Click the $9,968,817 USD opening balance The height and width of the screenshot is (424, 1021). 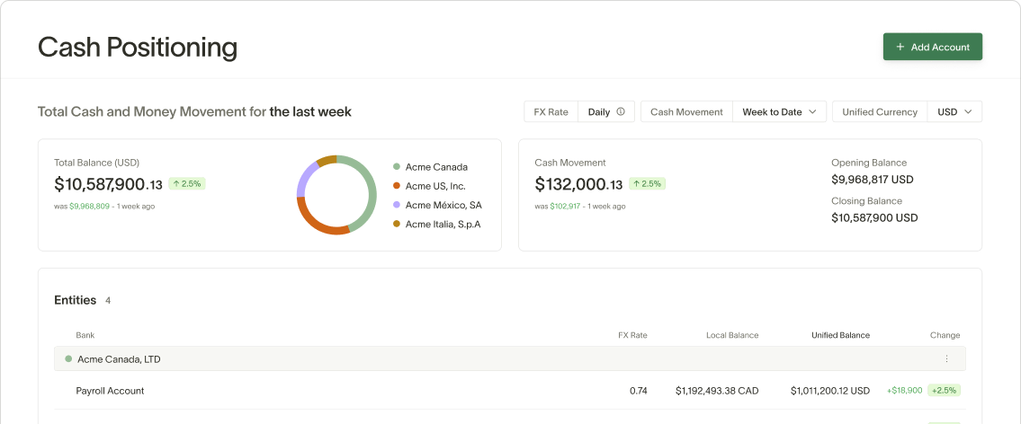pyautogui.click(x=873, y=180)
